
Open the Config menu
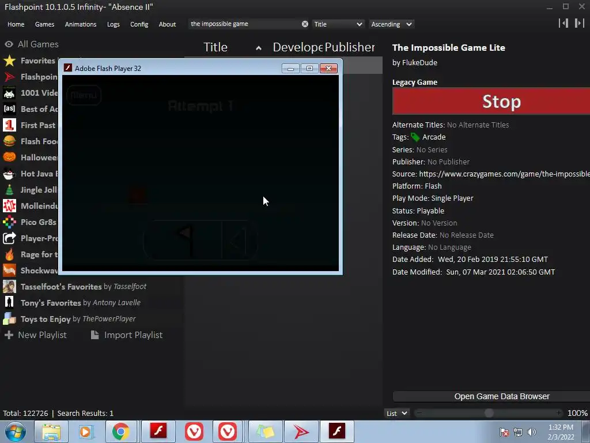(x=139, y=24)
